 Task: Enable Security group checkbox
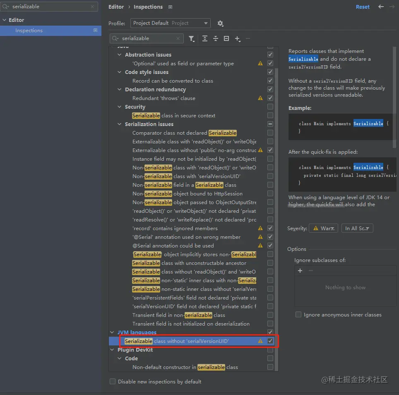[x=270, y=107]
